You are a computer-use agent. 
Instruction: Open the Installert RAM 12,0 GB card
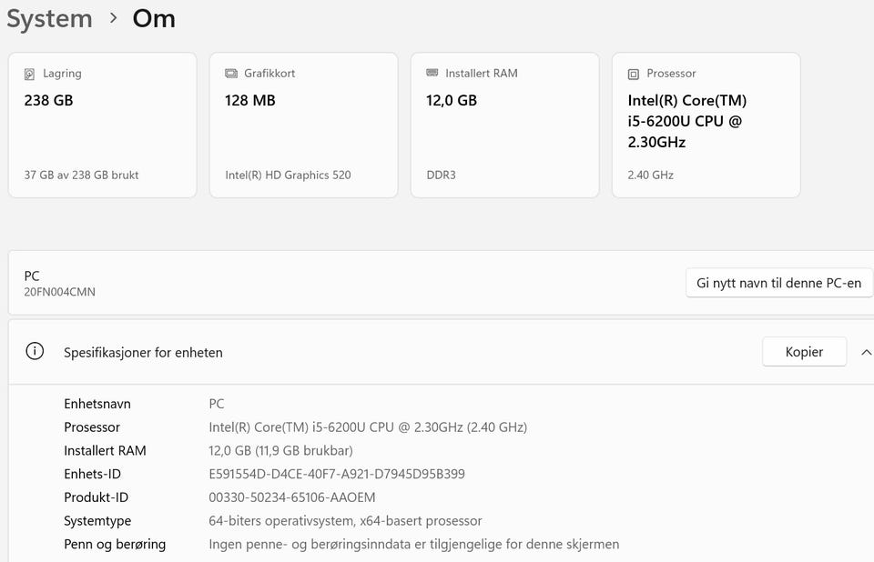click(x=504, y=125)
